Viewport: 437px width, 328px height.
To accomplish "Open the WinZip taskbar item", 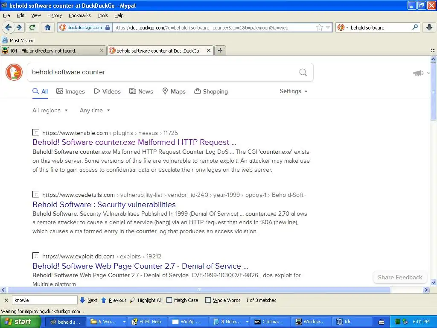I will [x=189, y=322].
